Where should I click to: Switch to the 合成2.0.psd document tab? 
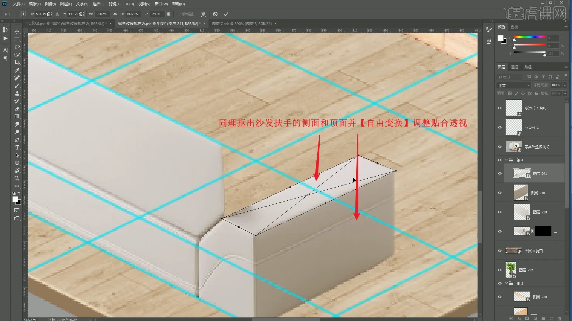click(66, 23)
